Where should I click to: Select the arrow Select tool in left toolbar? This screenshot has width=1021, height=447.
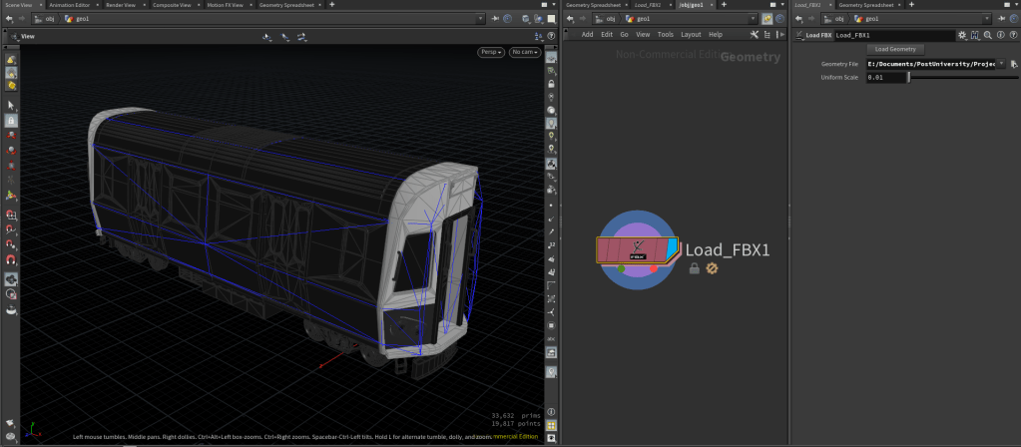point(11,105)
